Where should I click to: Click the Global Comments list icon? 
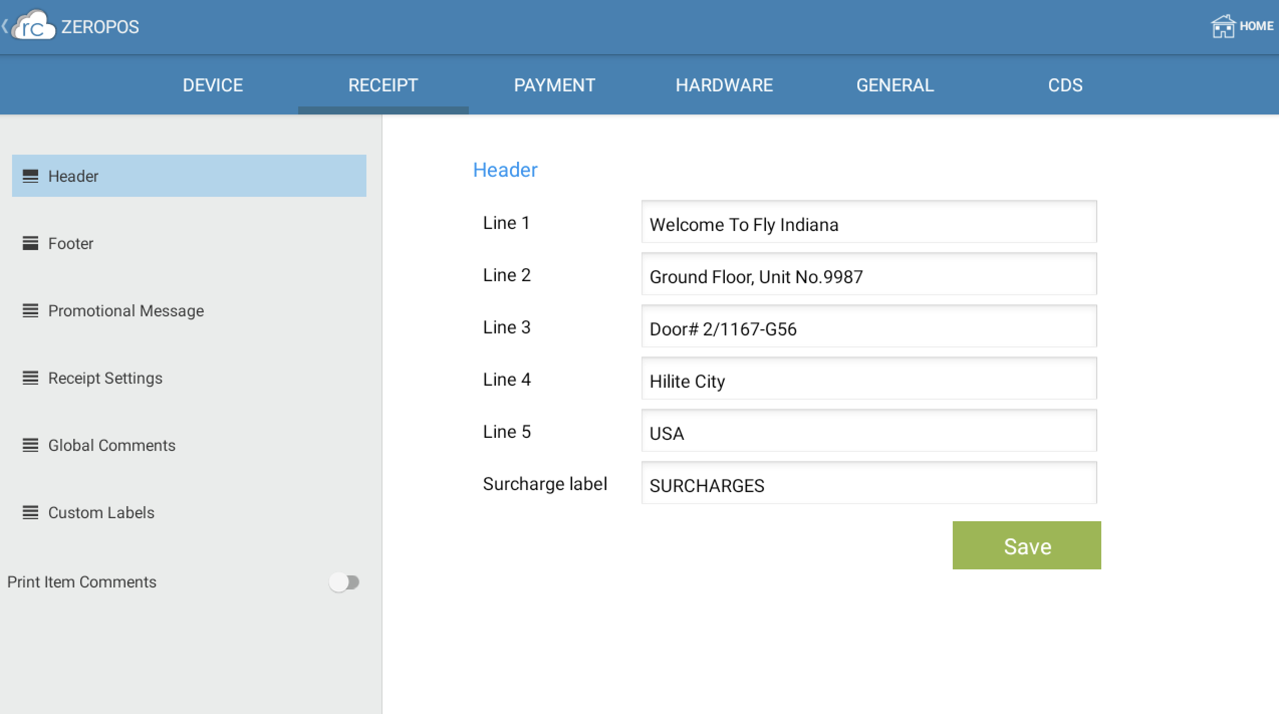[x=31, y=445]
